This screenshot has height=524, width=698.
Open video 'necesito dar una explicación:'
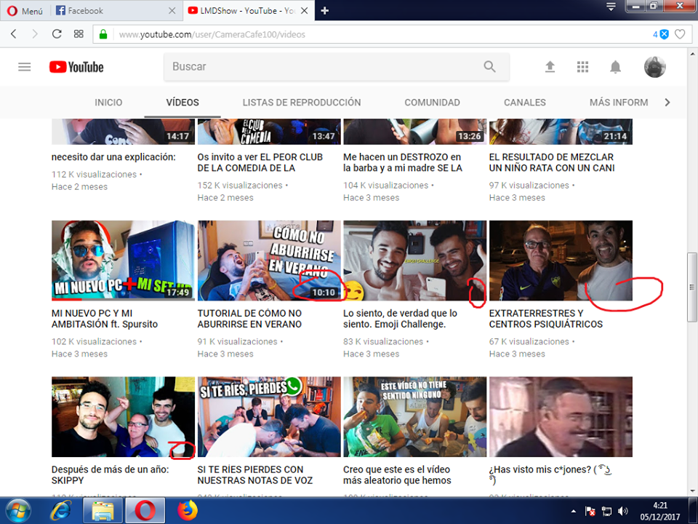(x=113, y=157)
